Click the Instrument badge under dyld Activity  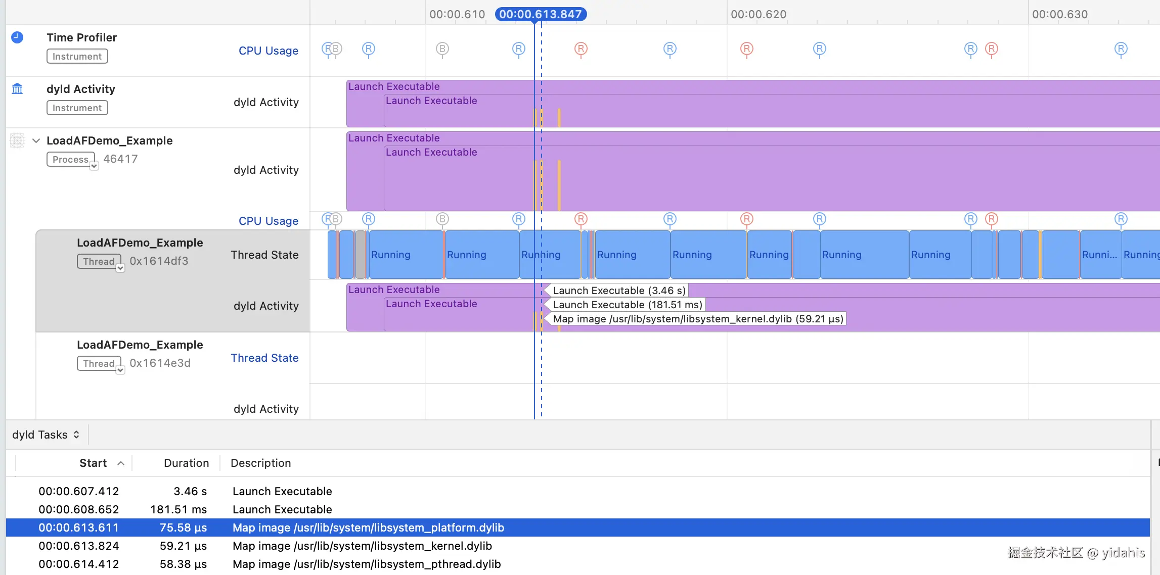(x=77, y=108)
